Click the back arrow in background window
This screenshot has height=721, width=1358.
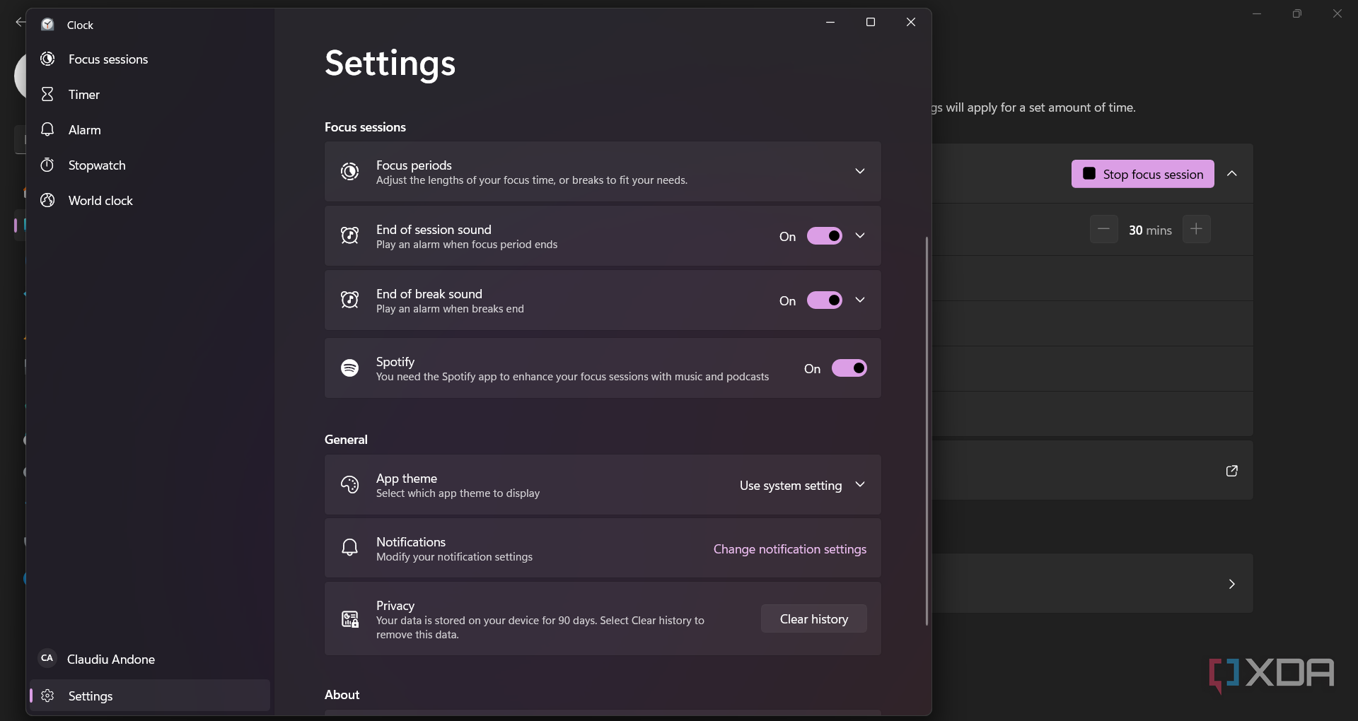tap(20, 23)
